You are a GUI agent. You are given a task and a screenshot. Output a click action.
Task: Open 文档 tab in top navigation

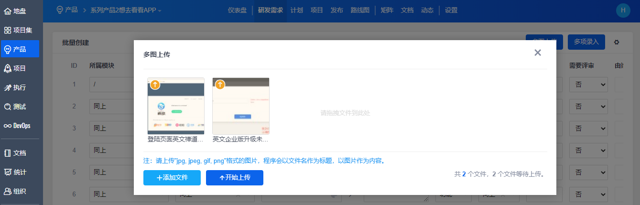tap(407, 10)
